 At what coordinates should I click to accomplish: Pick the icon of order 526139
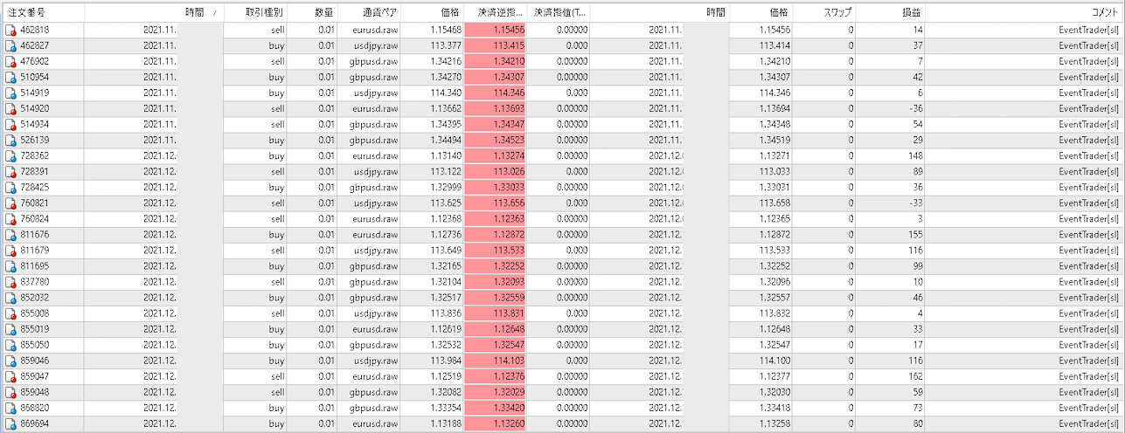pyautogui.click(x=10, y=140)
